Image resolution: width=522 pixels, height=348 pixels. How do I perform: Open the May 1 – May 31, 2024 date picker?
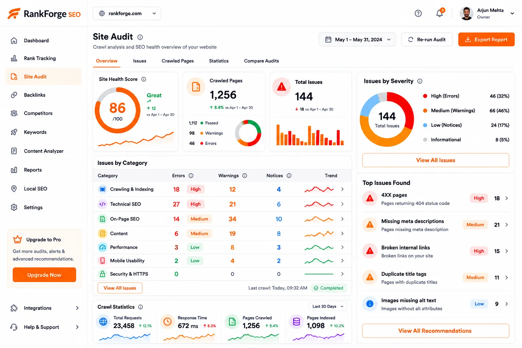[x=357, y=39]
